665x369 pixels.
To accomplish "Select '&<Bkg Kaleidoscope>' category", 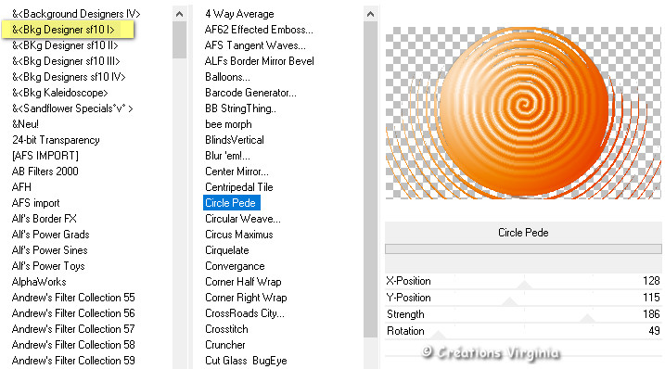I will click(59, 93).
